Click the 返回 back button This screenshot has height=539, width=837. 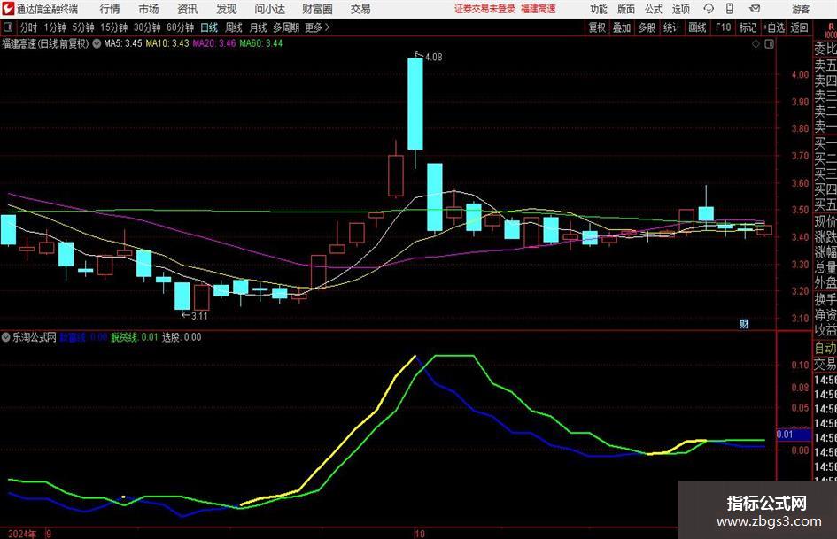(799, 27)
